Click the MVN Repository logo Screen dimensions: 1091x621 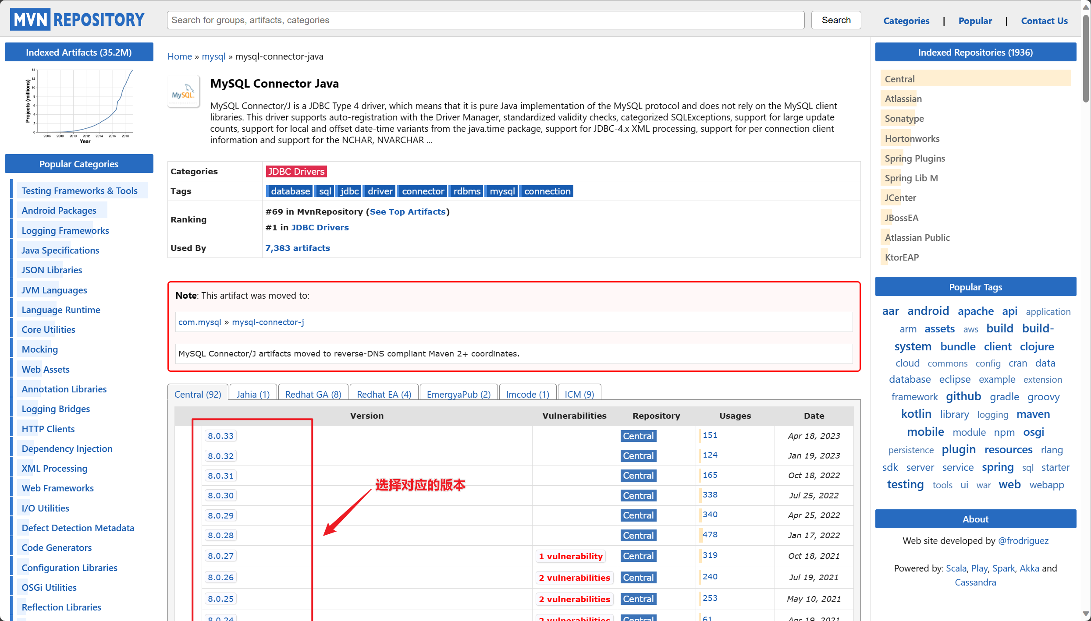[78, 20]
